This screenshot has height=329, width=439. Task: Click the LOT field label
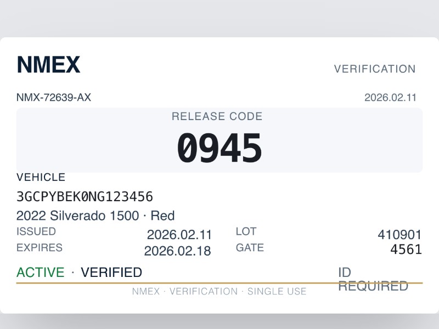coord(246,231)
